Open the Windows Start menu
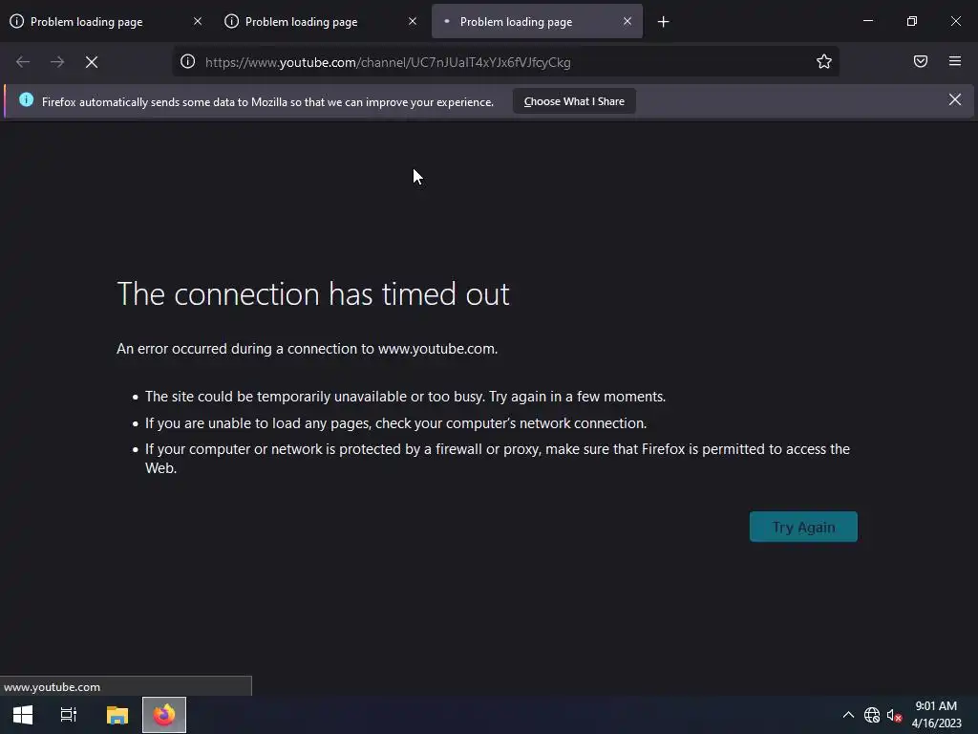 [x=23, y=715]
